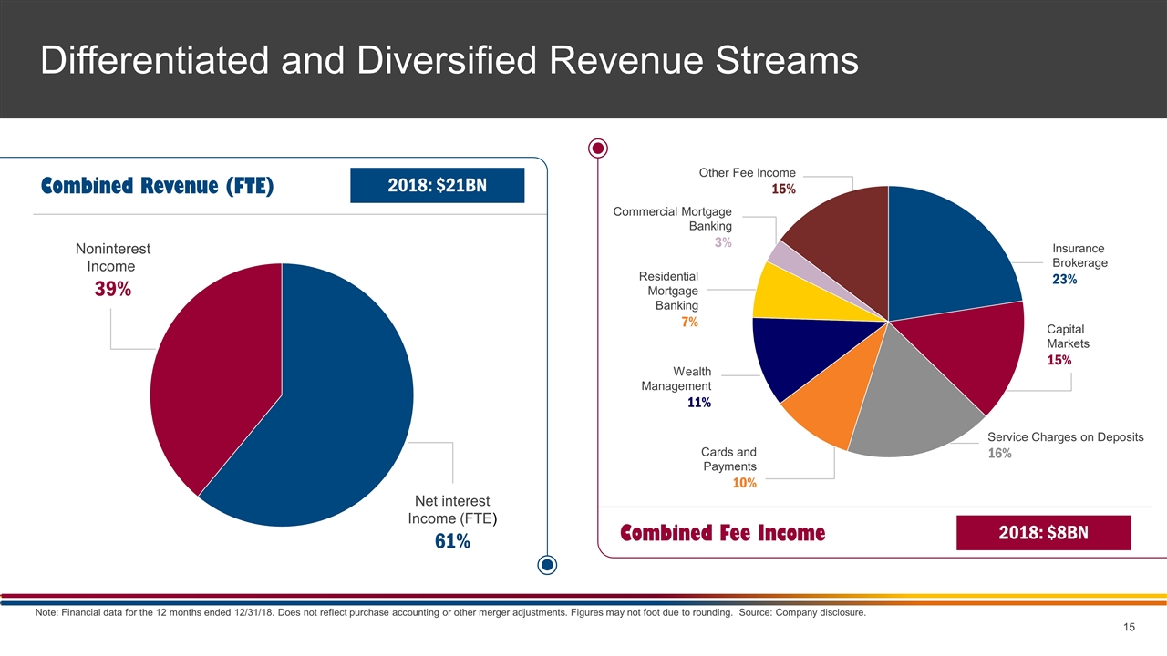Click the footnote text at the bottom
Viewport: 1167px width, 656px height.
(x=449, y=612)
